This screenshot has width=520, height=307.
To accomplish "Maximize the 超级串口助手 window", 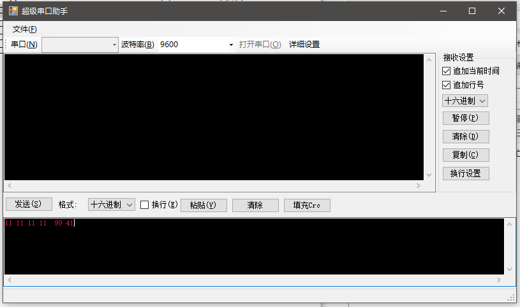I will (472, 11).
